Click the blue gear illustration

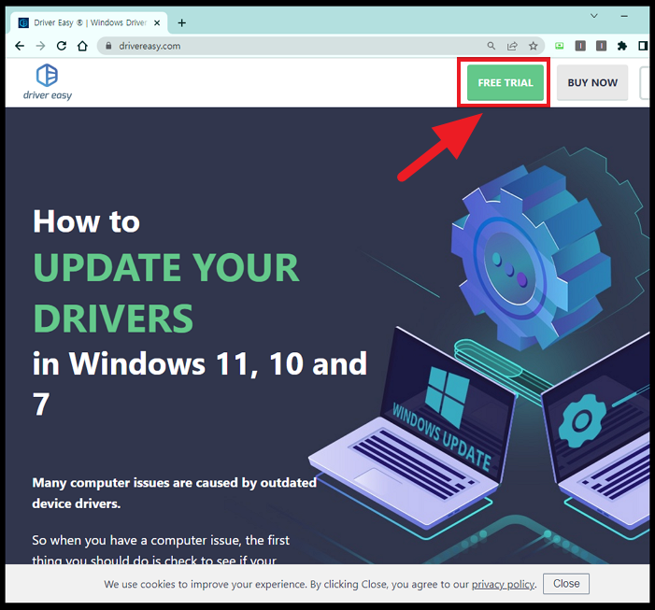531,259
